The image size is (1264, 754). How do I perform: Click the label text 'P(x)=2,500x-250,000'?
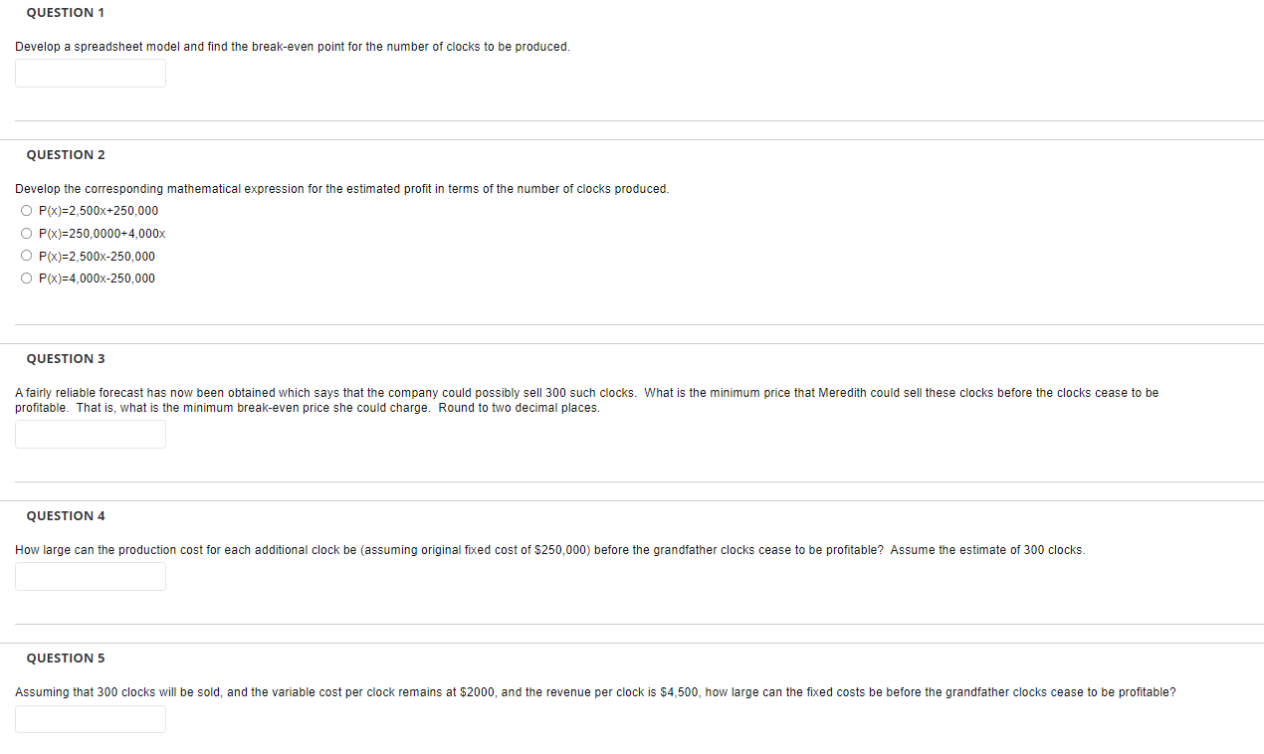(97, 257)
